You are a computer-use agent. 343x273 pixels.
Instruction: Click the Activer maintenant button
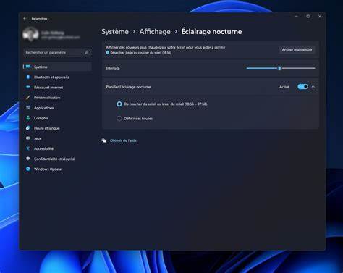pos(297,50)
